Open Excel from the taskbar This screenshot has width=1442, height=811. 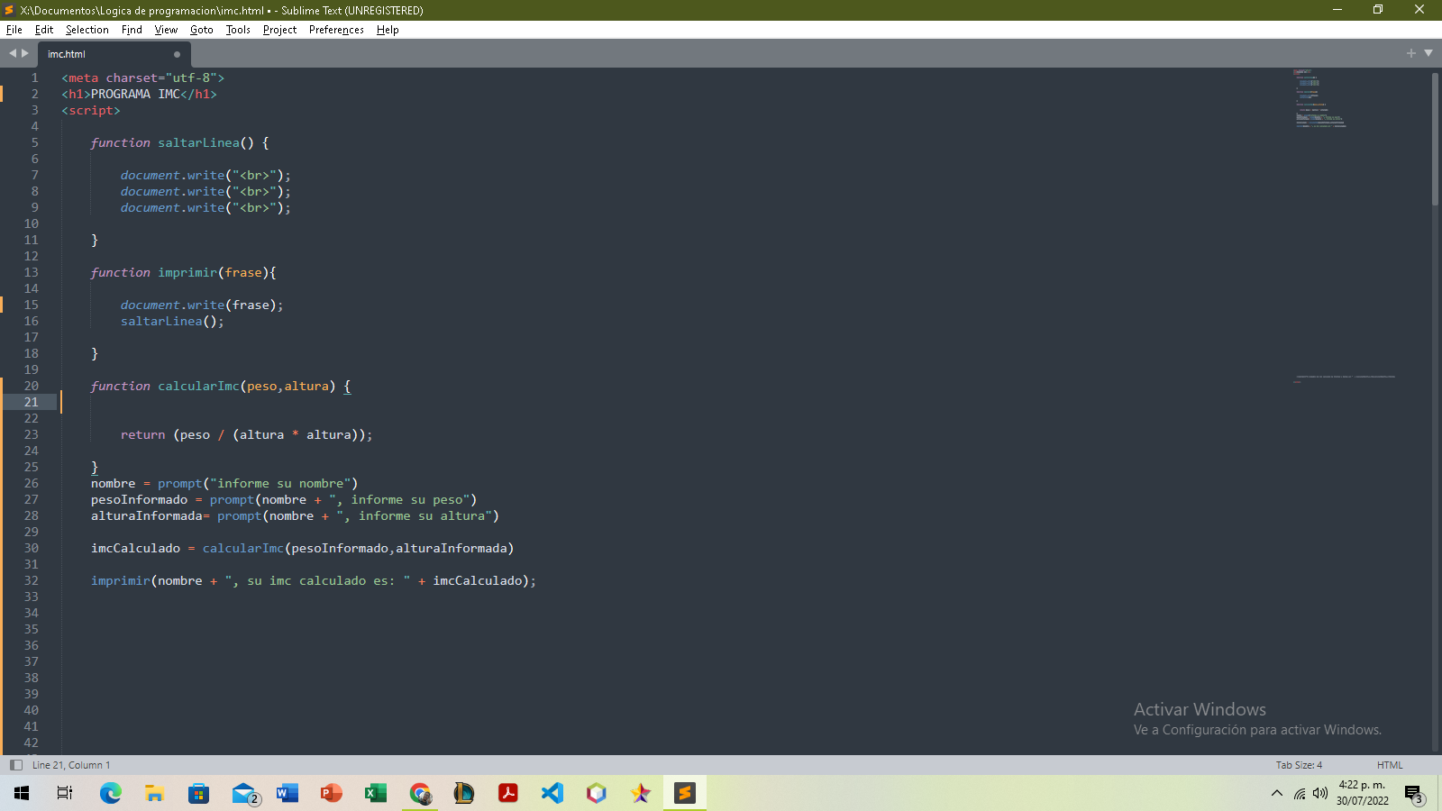click(375, 793)
